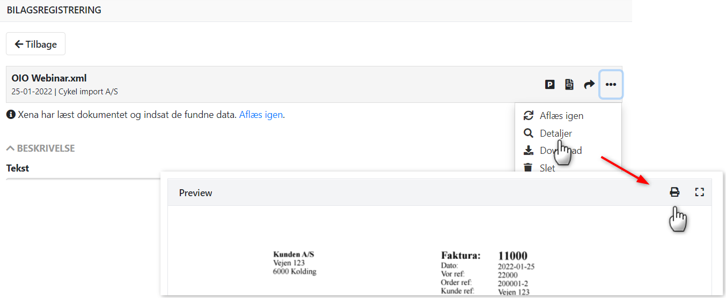Collapse the BESKRIVELSE section
The width and height of the screenshot is (726, 298).
click(x=41, y=148)
